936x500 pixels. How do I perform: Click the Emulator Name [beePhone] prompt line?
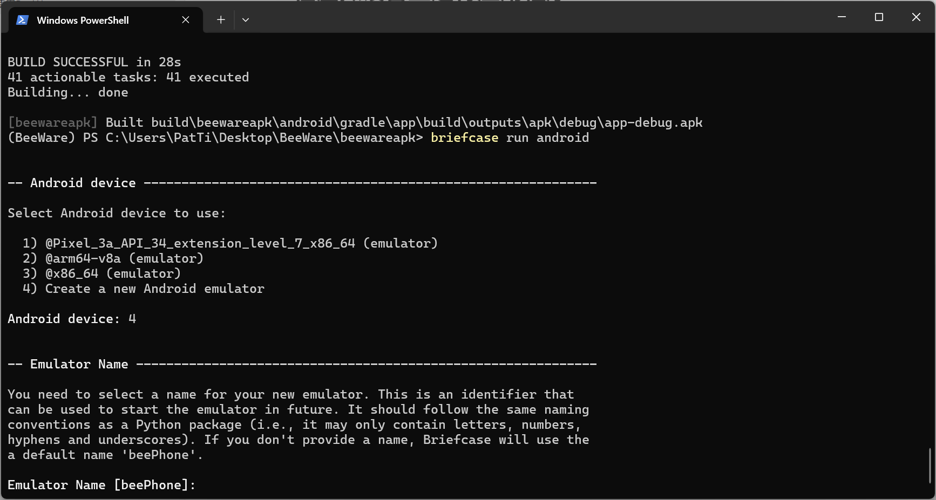click(101, 485)
